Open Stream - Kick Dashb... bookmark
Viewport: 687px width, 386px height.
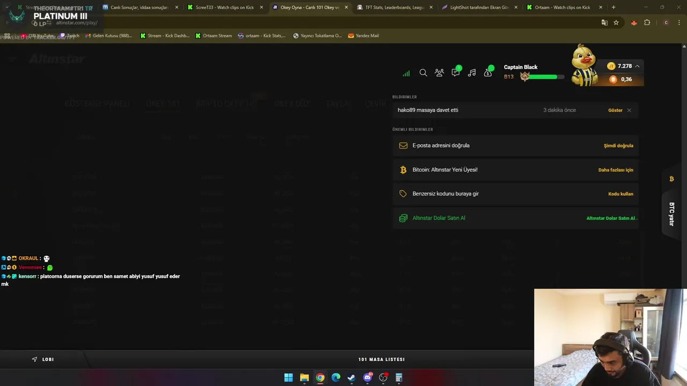pyautogui.click(x=165, y=36)
